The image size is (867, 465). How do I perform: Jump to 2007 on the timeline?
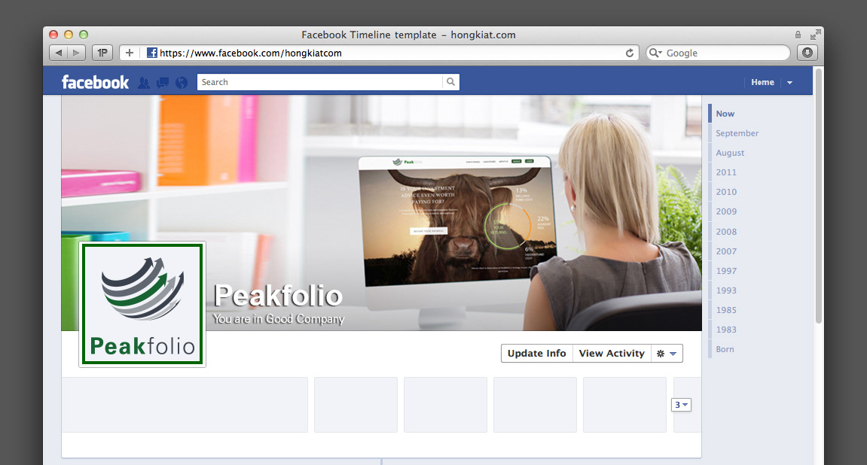(x=726, y=251)
